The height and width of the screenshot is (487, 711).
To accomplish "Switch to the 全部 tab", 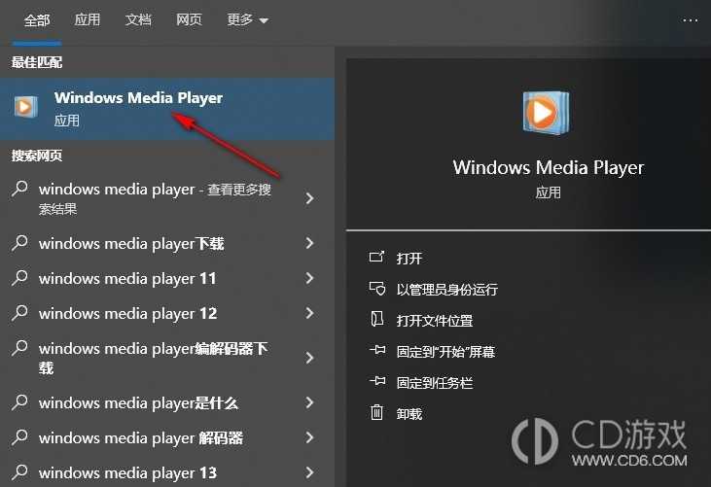I will (x=37, y=20).
